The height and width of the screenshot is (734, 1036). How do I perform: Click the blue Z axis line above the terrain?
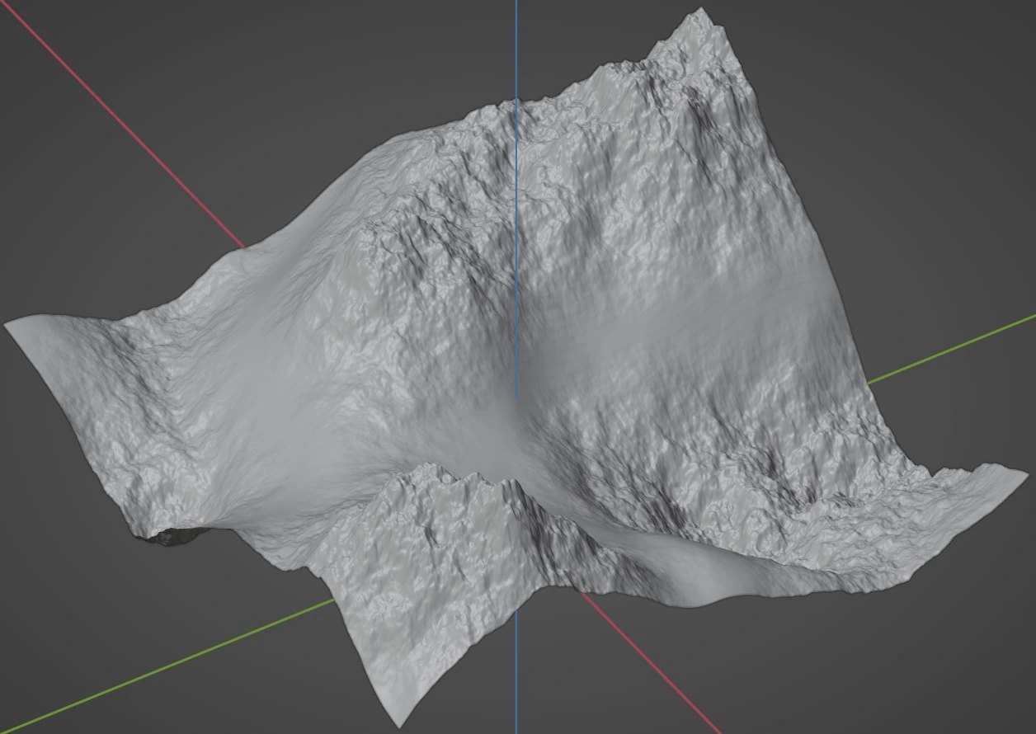(516, 49)
